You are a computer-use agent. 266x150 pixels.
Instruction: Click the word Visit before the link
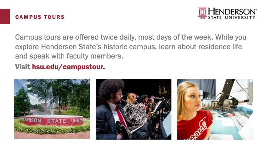click(x=23, y=67)
